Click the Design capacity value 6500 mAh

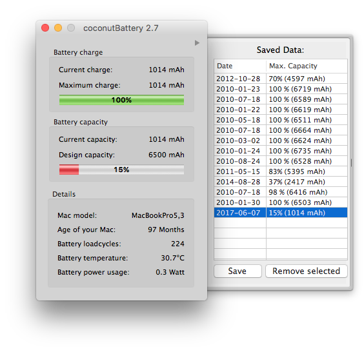[167, 155]
